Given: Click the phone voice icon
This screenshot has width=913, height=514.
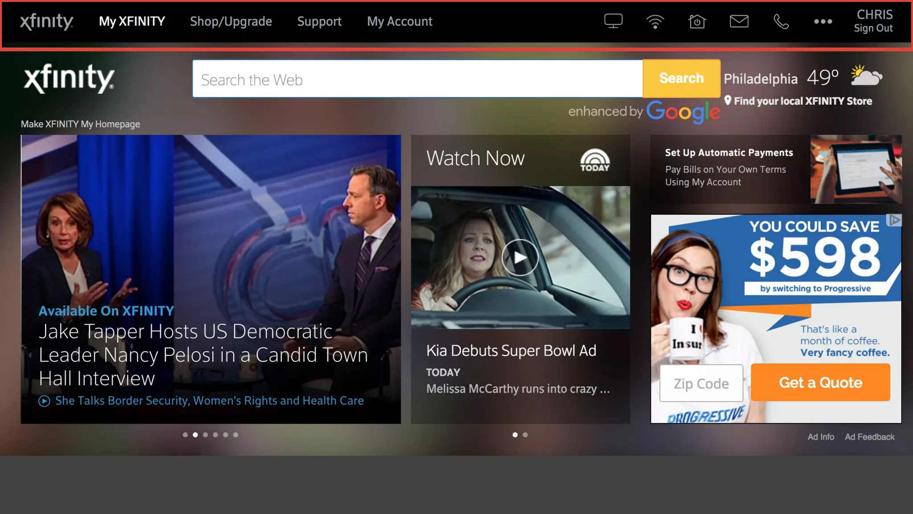Looking at the screenshot, I should click(x=781, y=21).
